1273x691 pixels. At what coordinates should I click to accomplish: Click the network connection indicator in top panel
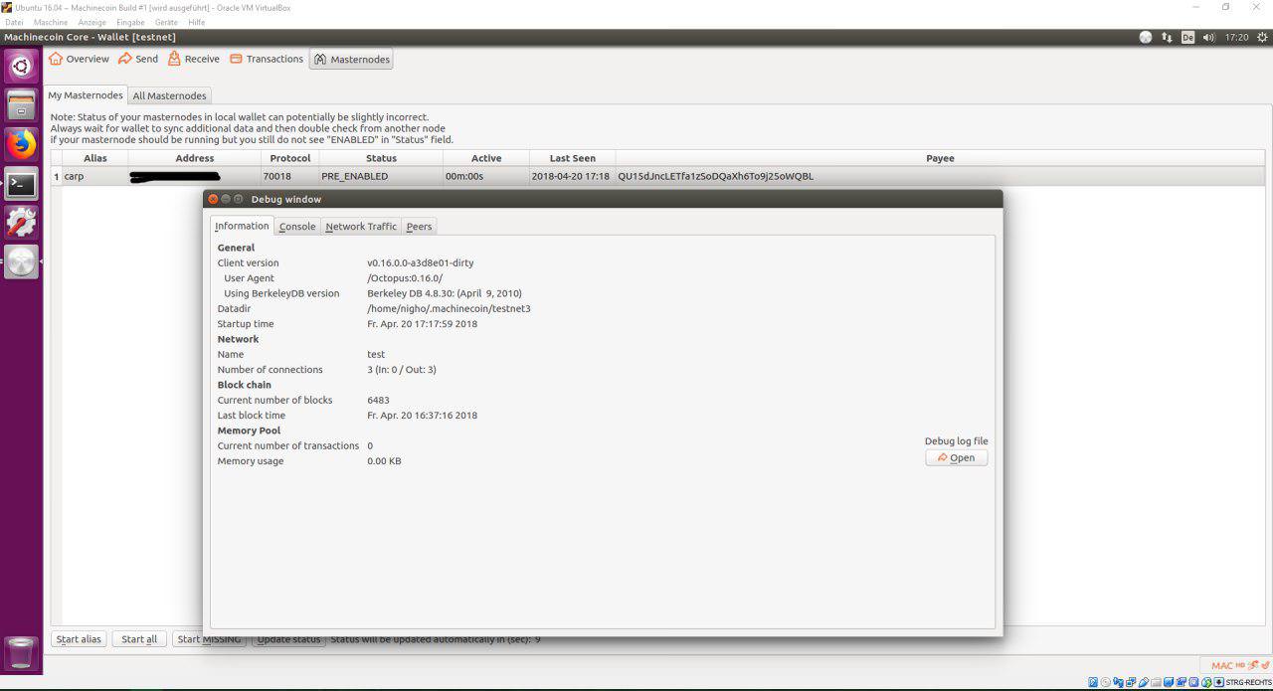pyautogui.click(x=1167, y=37)
